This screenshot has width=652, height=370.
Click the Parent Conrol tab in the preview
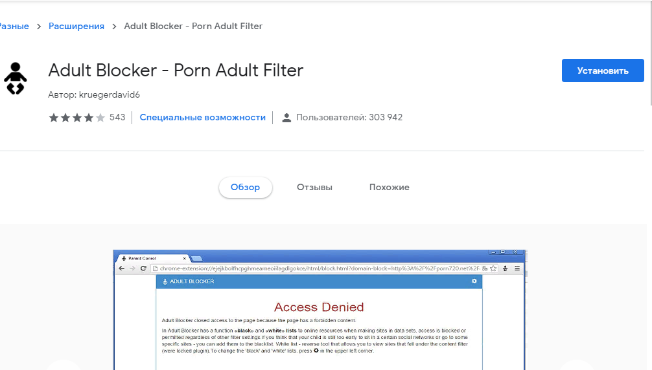point(152,258)
